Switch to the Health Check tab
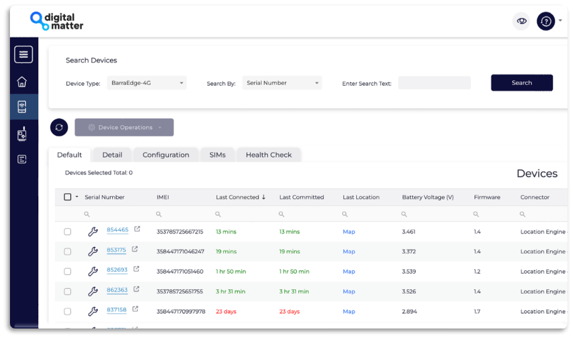 (x=269, y=155)
